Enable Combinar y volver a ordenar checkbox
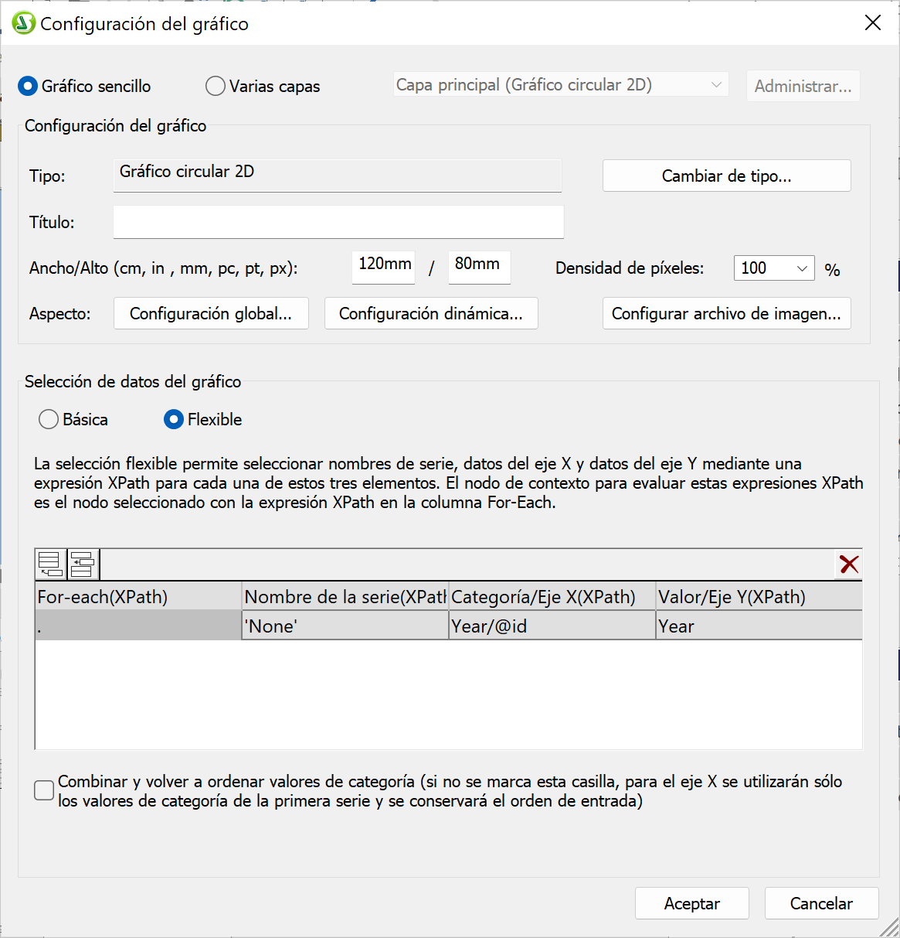 point(44,790)
